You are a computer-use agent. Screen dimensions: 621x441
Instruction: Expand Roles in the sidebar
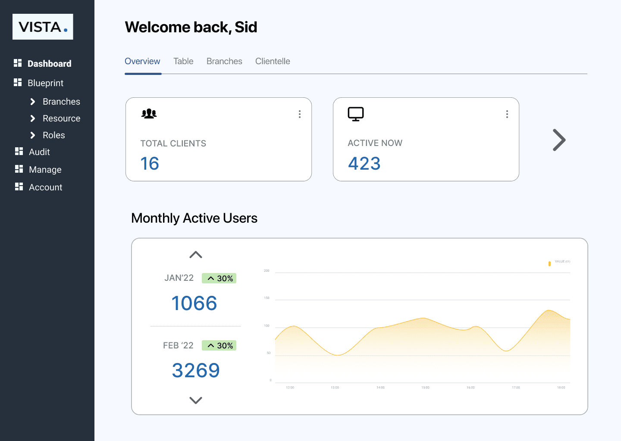click(x=33, y=135)
